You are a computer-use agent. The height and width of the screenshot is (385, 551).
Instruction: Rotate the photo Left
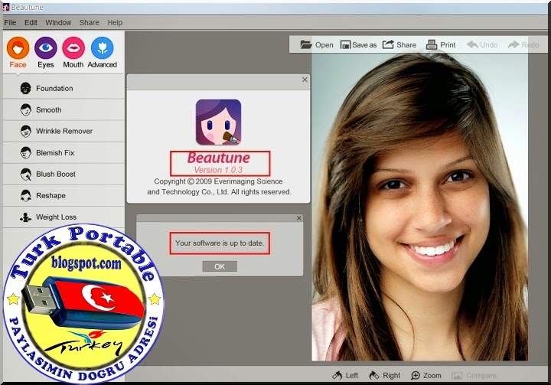pos(345,376)
